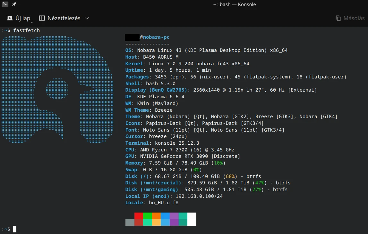Click the WM Theme Breeze line
This screenshot has height=234, width=368.
149,110
